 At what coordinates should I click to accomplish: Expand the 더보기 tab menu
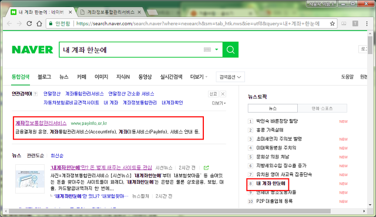tap(199, 77)
